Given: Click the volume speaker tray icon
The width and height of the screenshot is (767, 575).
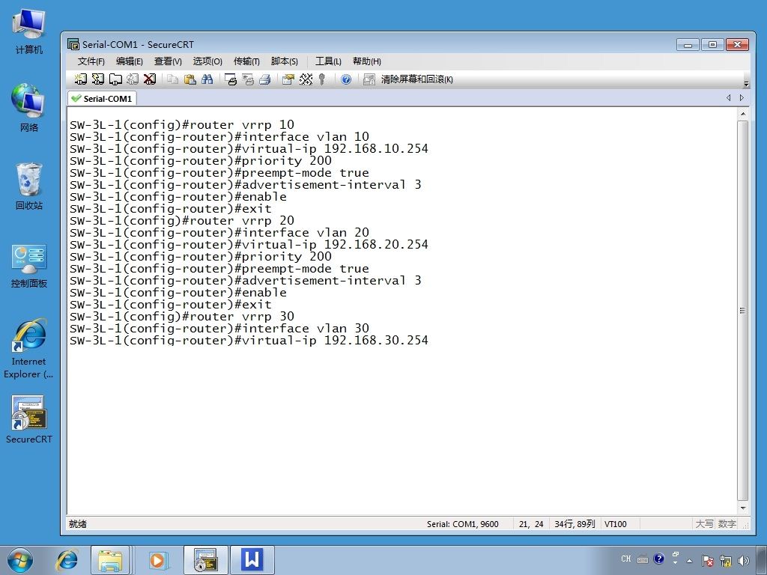Looking at the screenshot, I should [x=744, y=561].
